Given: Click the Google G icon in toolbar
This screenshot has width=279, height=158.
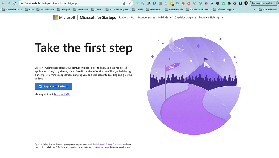Looking at the screenshot, I should [235, 3].
